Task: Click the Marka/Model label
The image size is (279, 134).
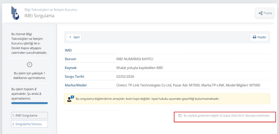Action: click(x=76, y=85)
